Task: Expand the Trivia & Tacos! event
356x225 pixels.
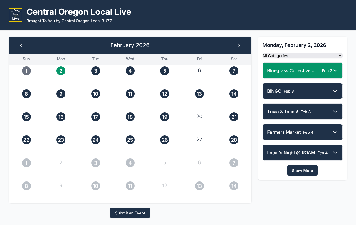Action: pyautogui.click(x=302, y=112)
